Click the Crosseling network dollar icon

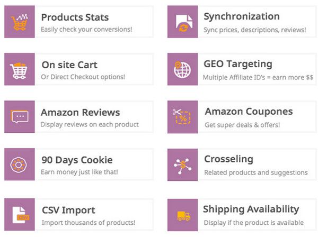(x=182, y=164)
